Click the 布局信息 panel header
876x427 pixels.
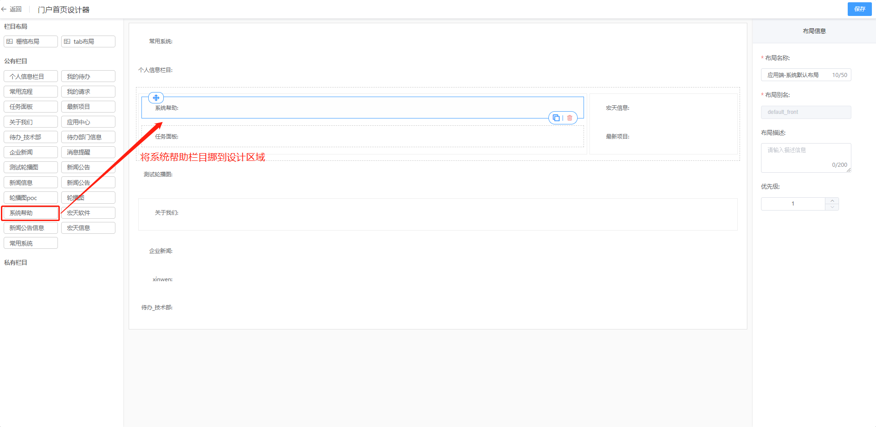coord(814,31)
